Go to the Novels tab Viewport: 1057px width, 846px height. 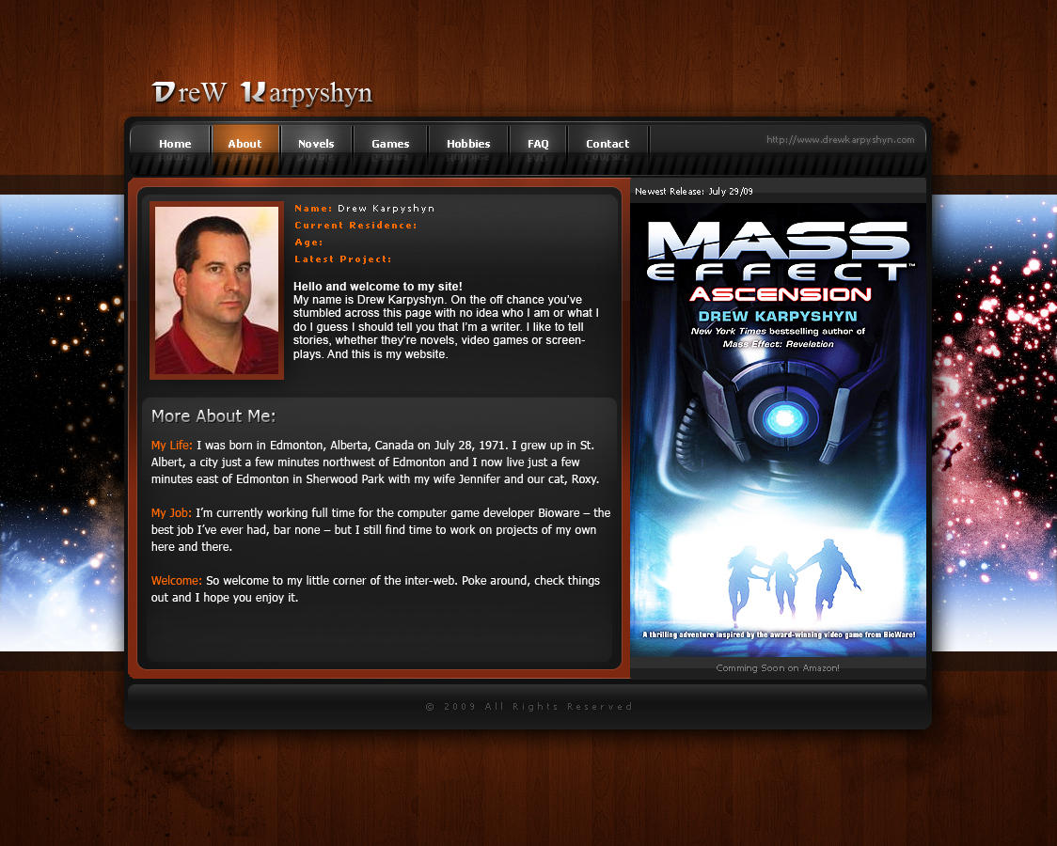(316, 144)
